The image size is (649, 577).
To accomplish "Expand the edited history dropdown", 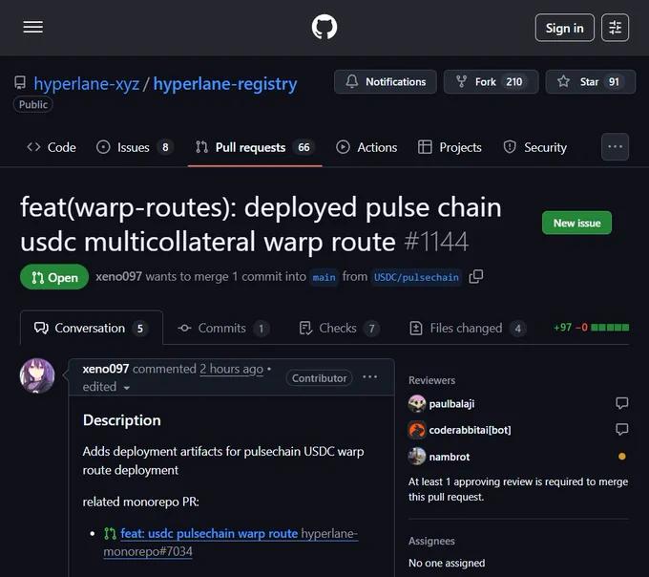I will click(106, 387).
